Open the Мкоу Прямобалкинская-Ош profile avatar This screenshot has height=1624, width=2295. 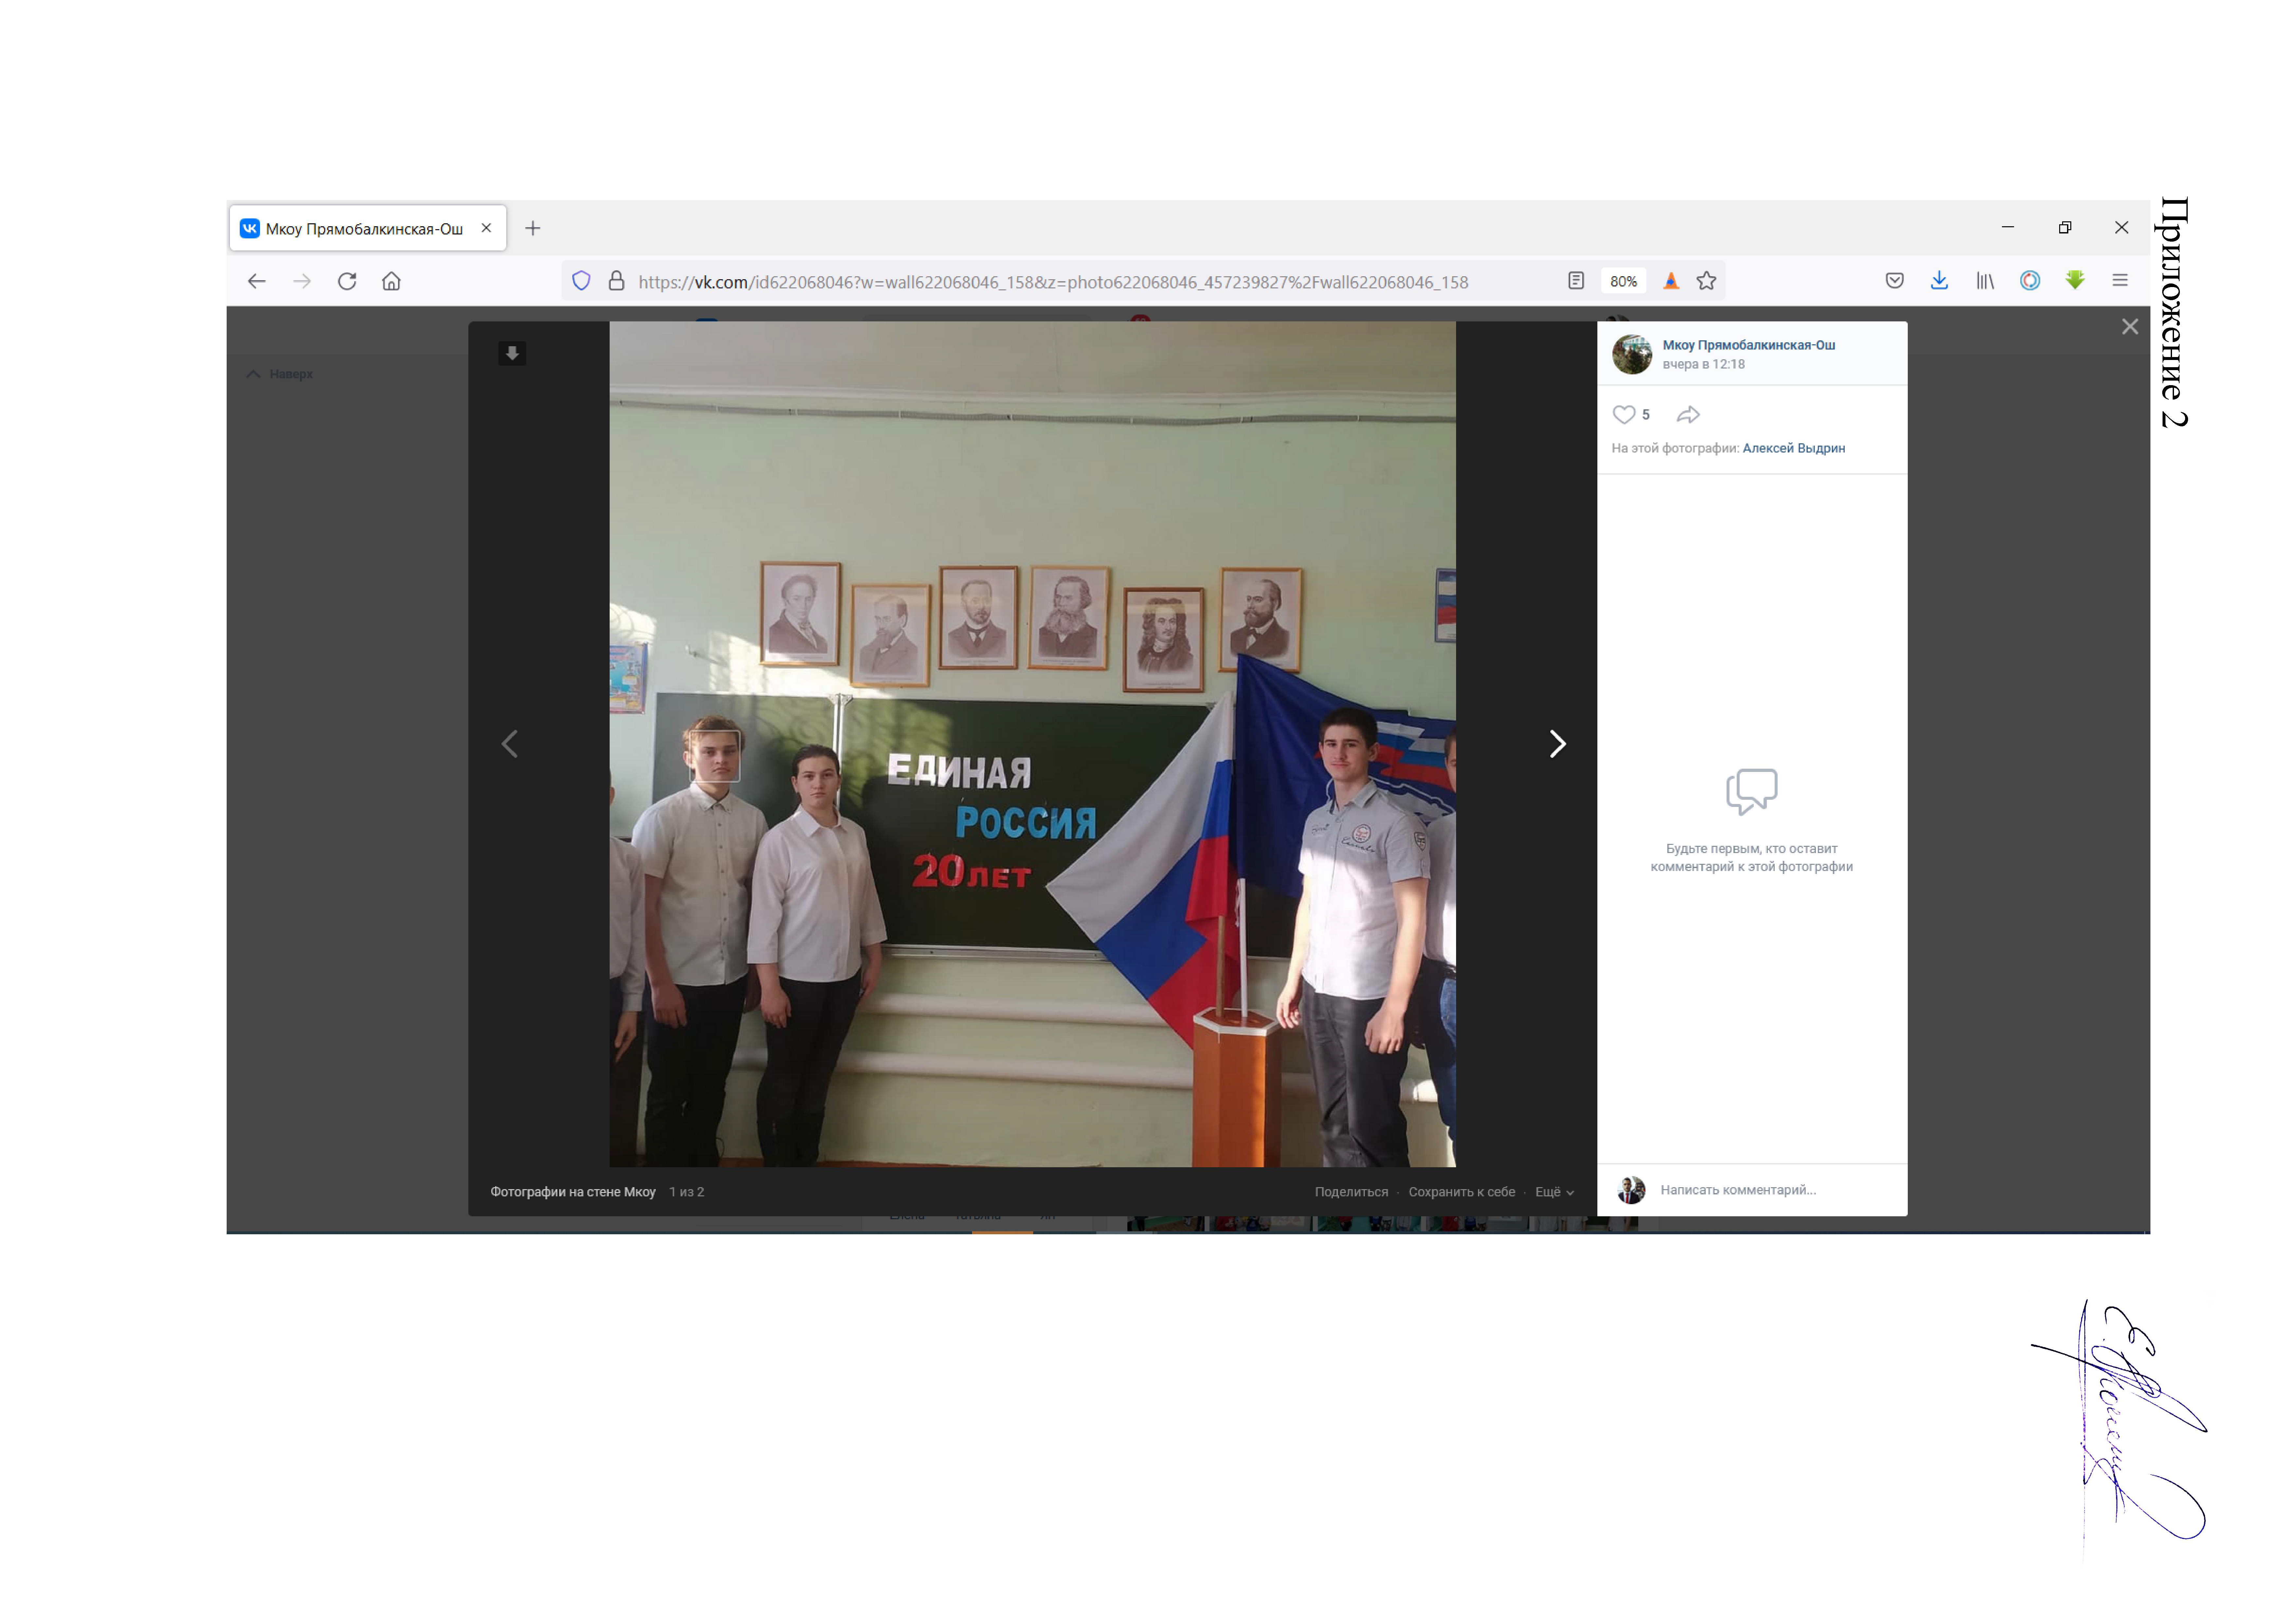[1632, 354]
